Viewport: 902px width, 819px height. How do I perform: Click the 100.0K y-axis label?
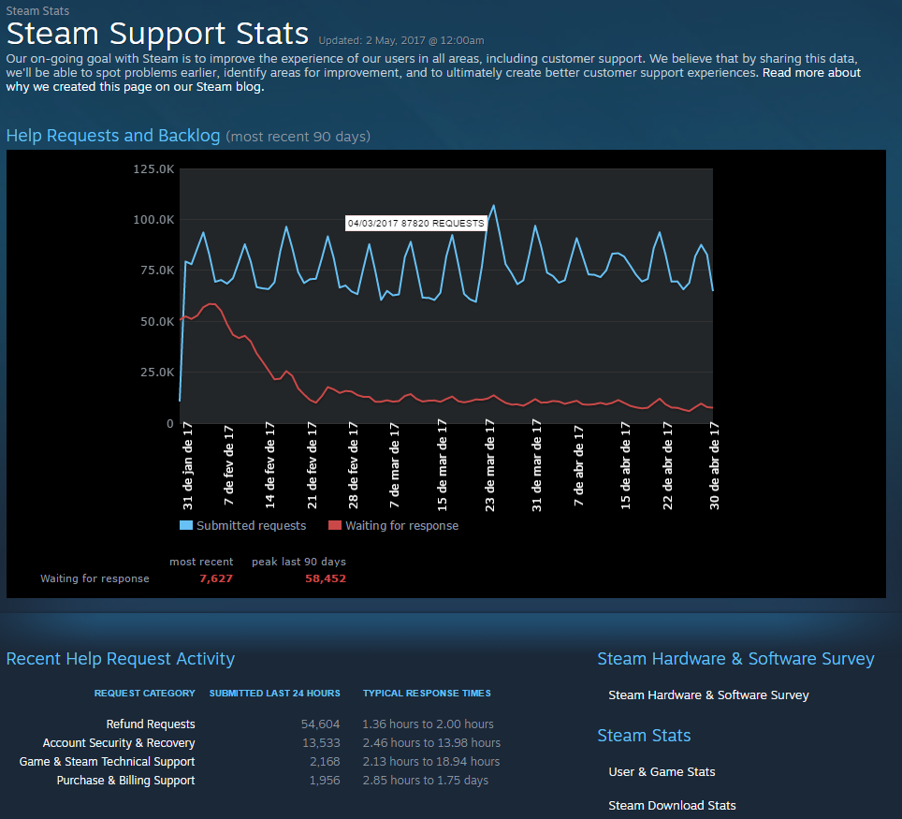pyautogui.click(x=153, y=220)
